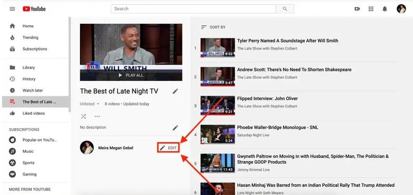
Task: Open the hamburger guide menu
Action: 12,9
